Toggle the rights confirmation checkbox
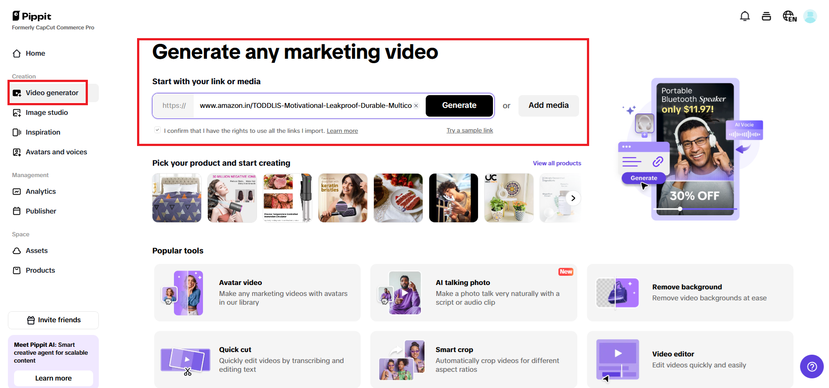Image resolution: width=829 pixels, height=388 pixels. pyautogui.click(x=157, y=130)
